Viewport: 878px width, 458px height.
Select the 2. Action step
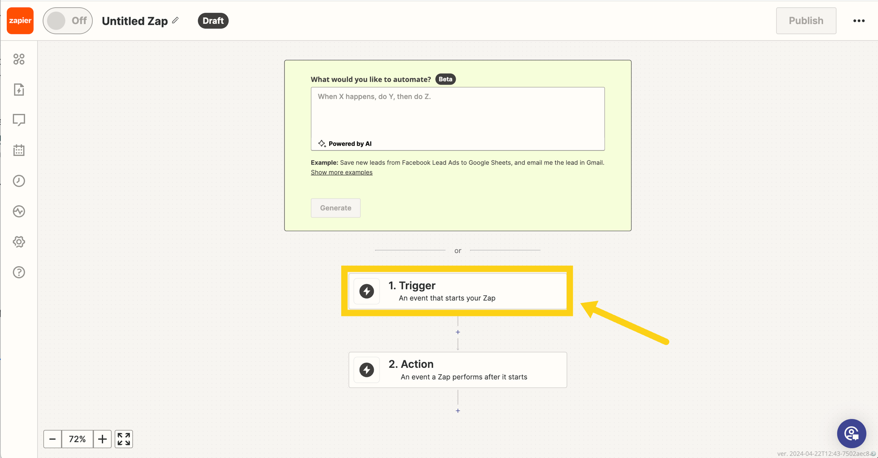click(457, 370)
